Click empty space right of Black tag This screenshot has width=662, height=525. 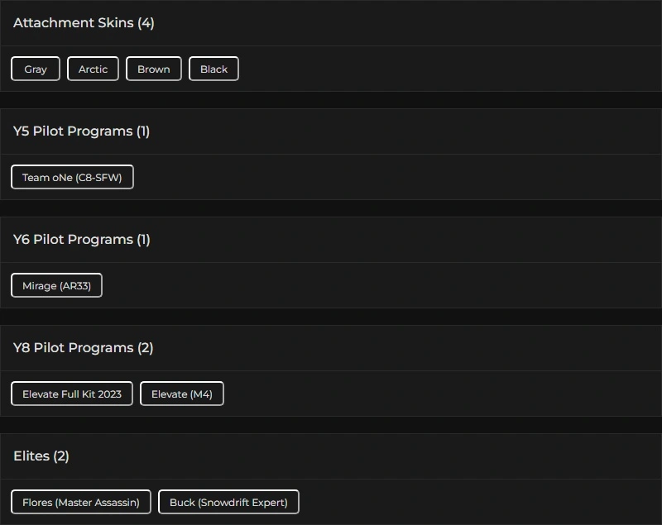447,69
